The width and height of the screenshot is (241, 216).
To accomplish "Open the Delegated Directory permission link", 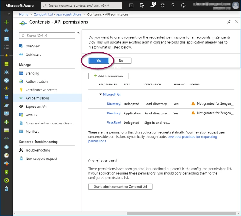I will coord(114,104).
